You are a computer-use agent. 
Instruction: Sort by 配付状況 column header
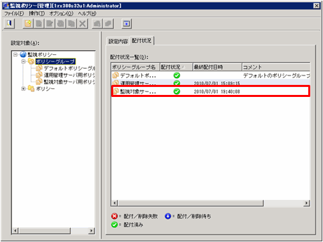click(176, 67)
